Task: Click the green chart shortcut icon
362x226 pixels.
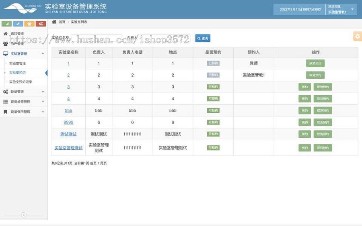Action: [x=7, y=24]
